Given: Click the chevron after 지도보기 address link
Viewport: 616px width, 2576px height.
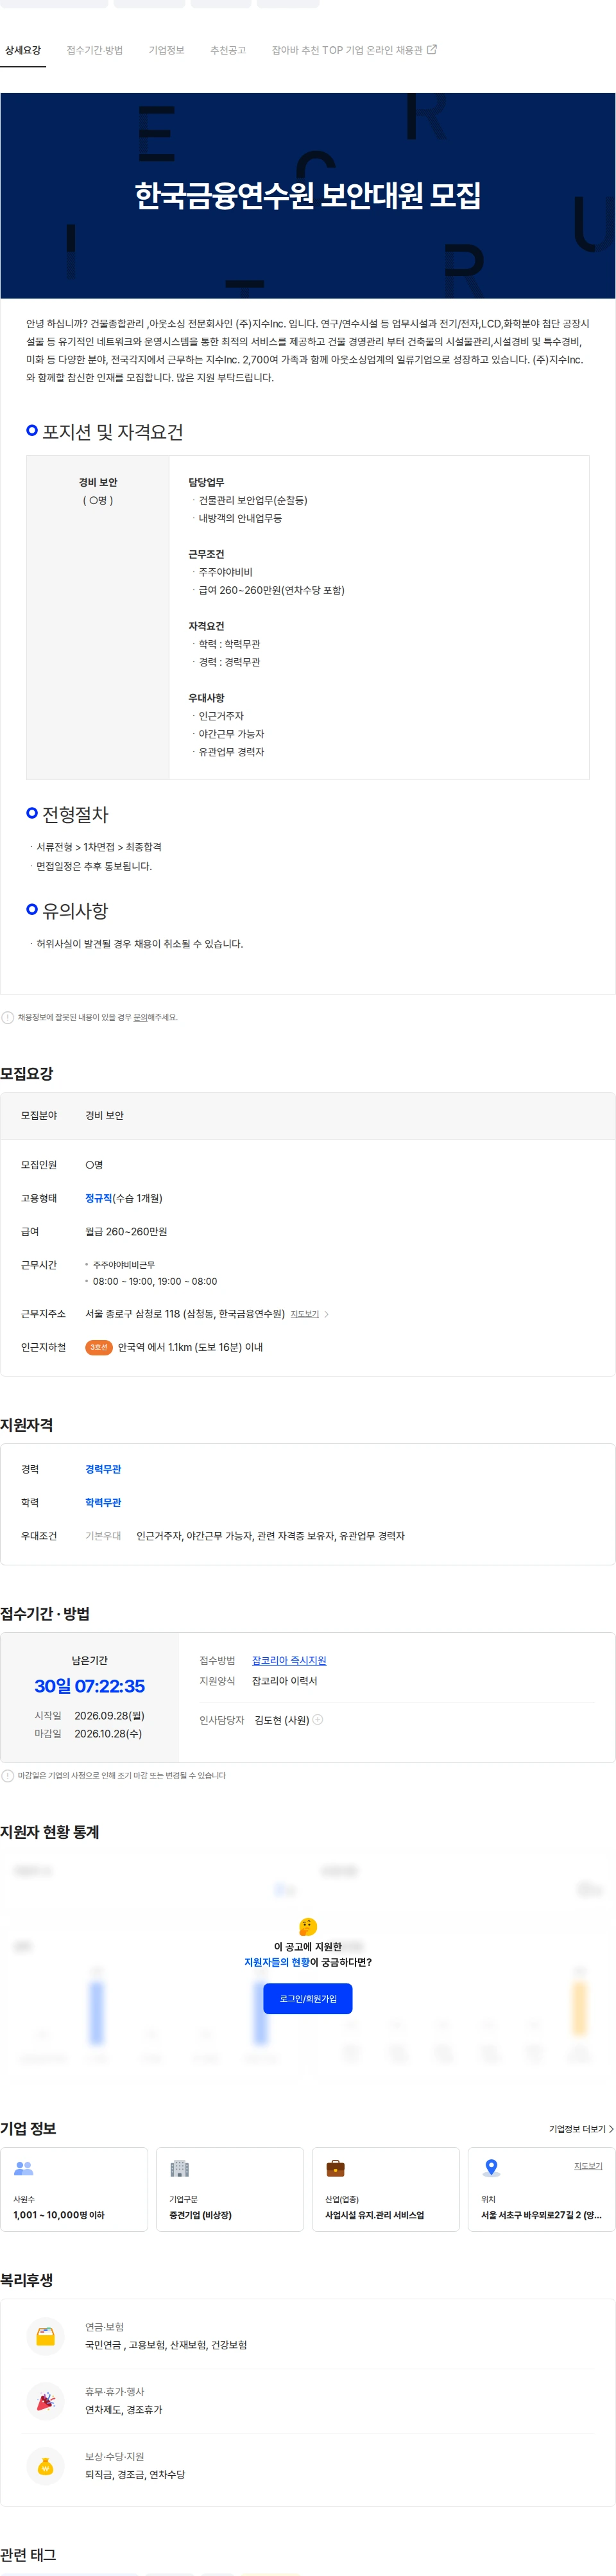Looking at the screenshot, I should (326, 1314).
